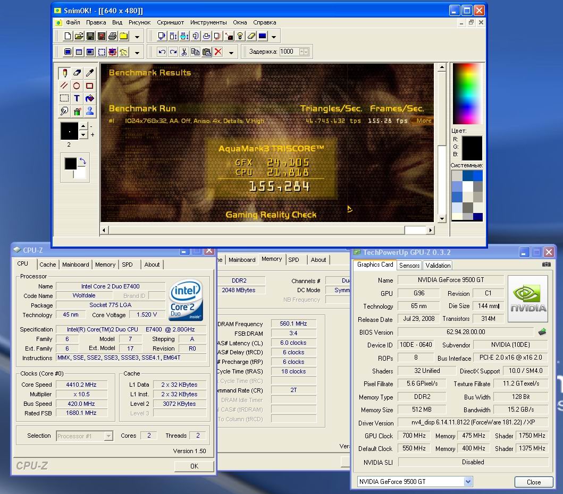
Task: Activate the dashed Selection tool
Action: point(65,98)
